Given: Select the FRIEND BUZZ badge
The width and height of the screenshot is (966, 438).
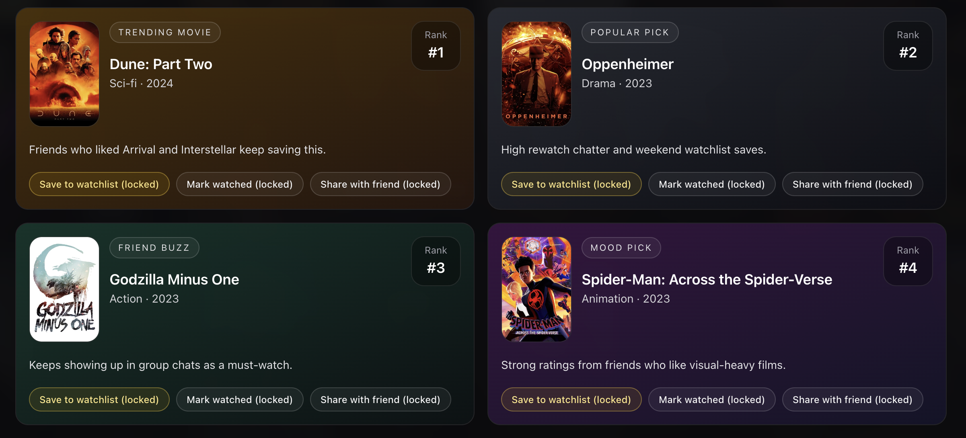Looking at the screenshot, I should pos(154,248).
